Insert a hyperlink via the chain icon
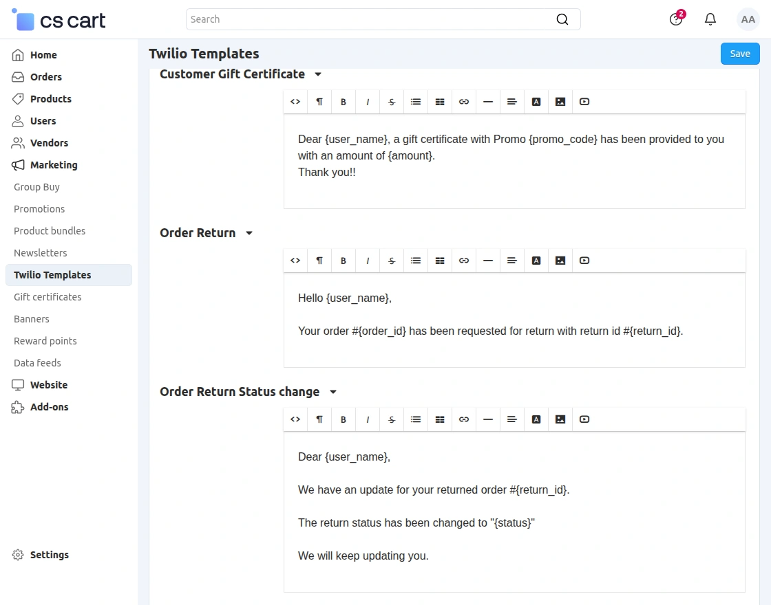This screenshot has height=605, width=771. (463, 101)
